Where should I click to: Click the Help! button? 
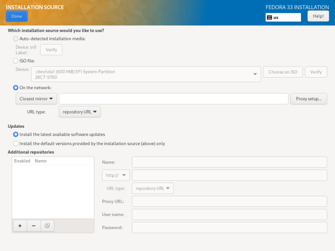click(318, 16)
